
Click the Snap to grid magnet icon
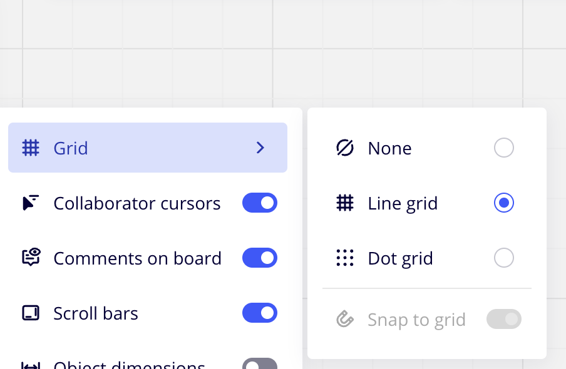coord(345,320)
